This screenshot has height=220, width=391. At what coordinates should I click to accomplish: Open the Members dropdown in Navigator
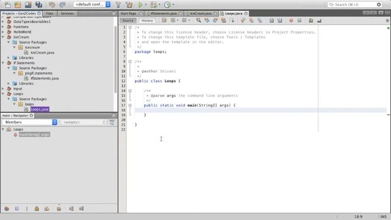coord(30,122)
